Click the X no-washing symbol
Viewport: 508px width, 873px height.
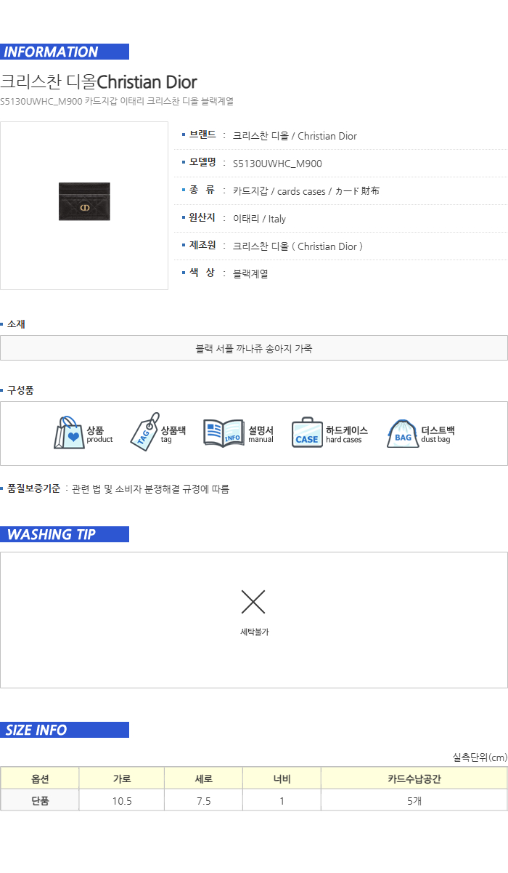coord(253,602)
